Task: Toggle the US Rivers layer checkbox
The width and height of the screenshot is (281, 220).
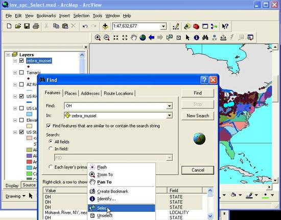Action: [21, 96]
